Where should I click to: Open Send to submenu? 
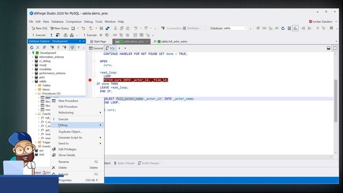point(77,143)
